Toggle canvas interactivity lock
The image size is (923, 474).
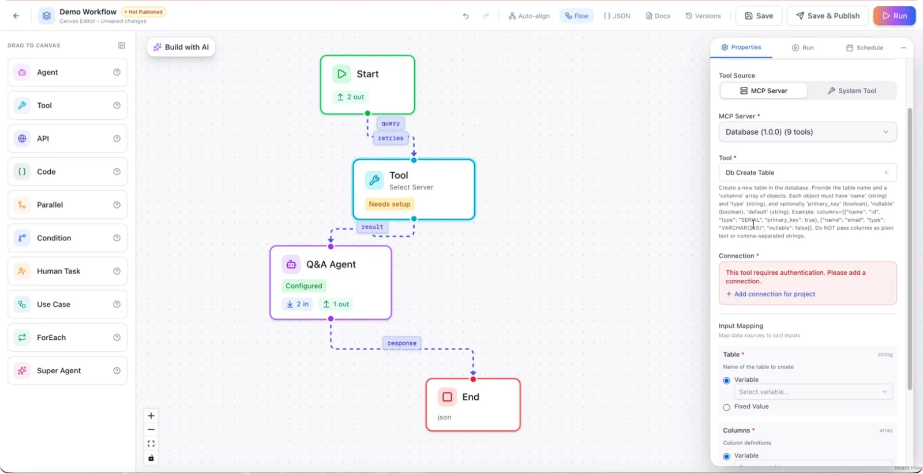point(151,458)
